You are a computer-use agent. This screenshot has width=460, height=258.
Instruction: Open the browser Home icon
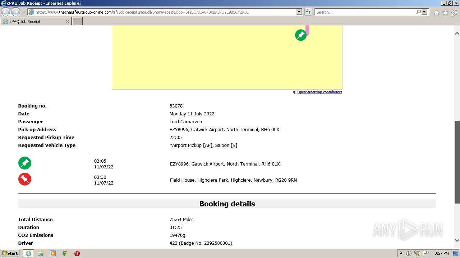click(x=436, y=13)
